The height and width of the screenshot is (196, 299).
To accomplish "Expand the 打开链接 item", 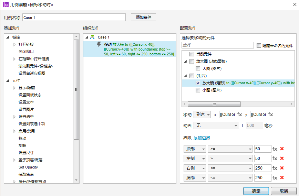I will (14, 44).
